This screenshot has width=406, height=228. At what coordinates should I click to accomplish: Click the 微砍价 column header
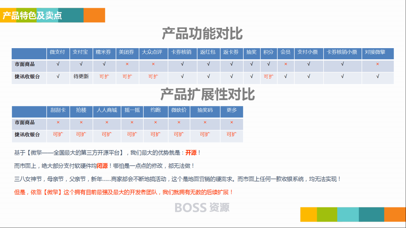[x=179, y=111]
